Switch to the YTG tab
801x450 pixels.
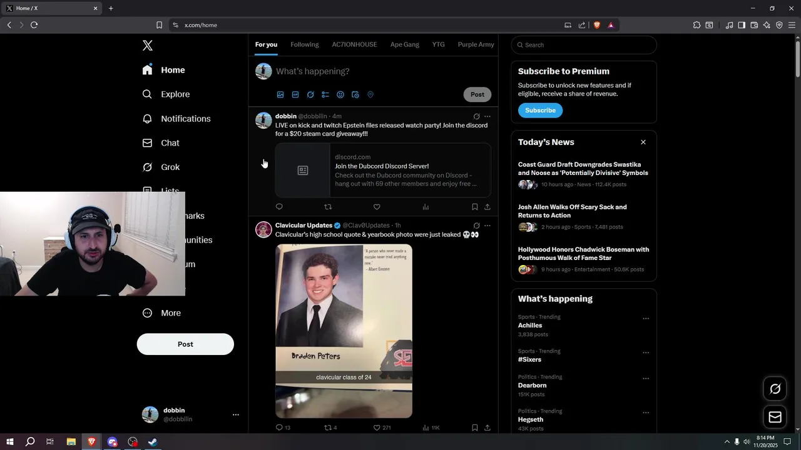coord(439,44)
